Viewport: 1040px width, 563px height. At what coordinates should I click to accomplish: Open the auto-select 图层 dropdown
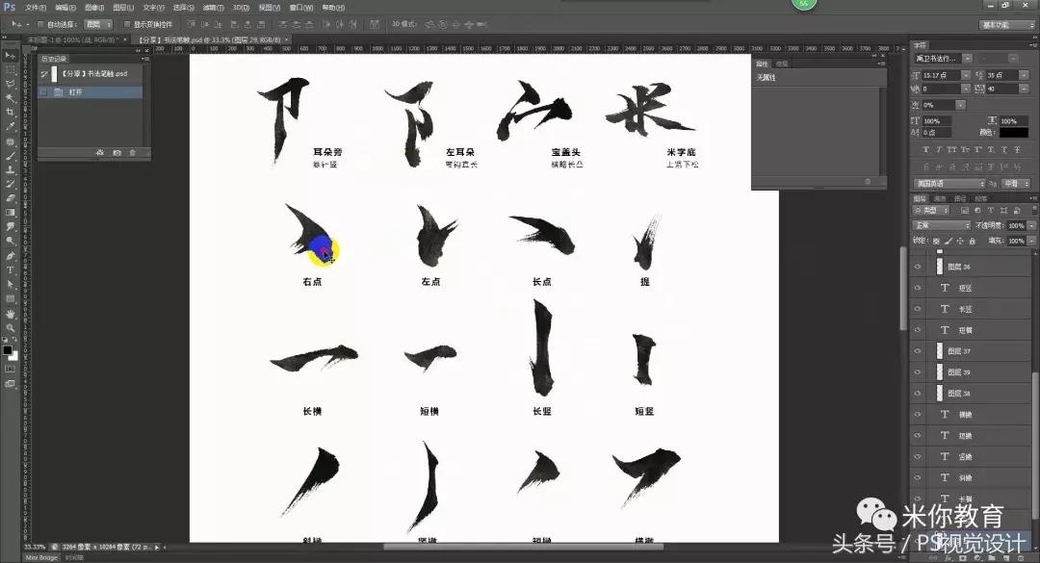[99, 24]
